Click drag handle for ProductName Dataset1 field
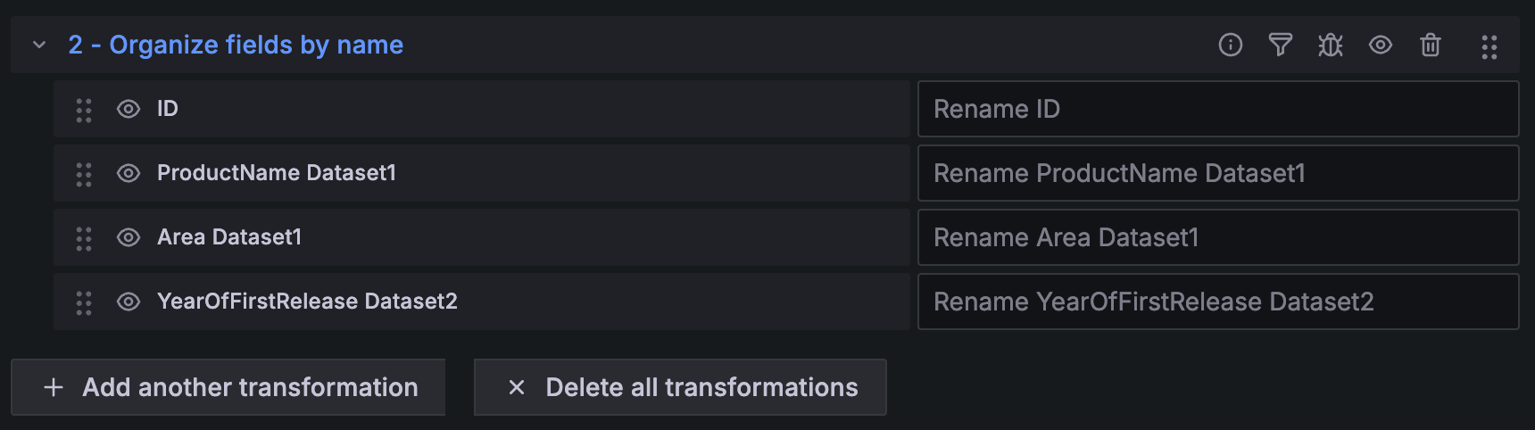Viewport: 1535px width, 430px height. (84, 174)
